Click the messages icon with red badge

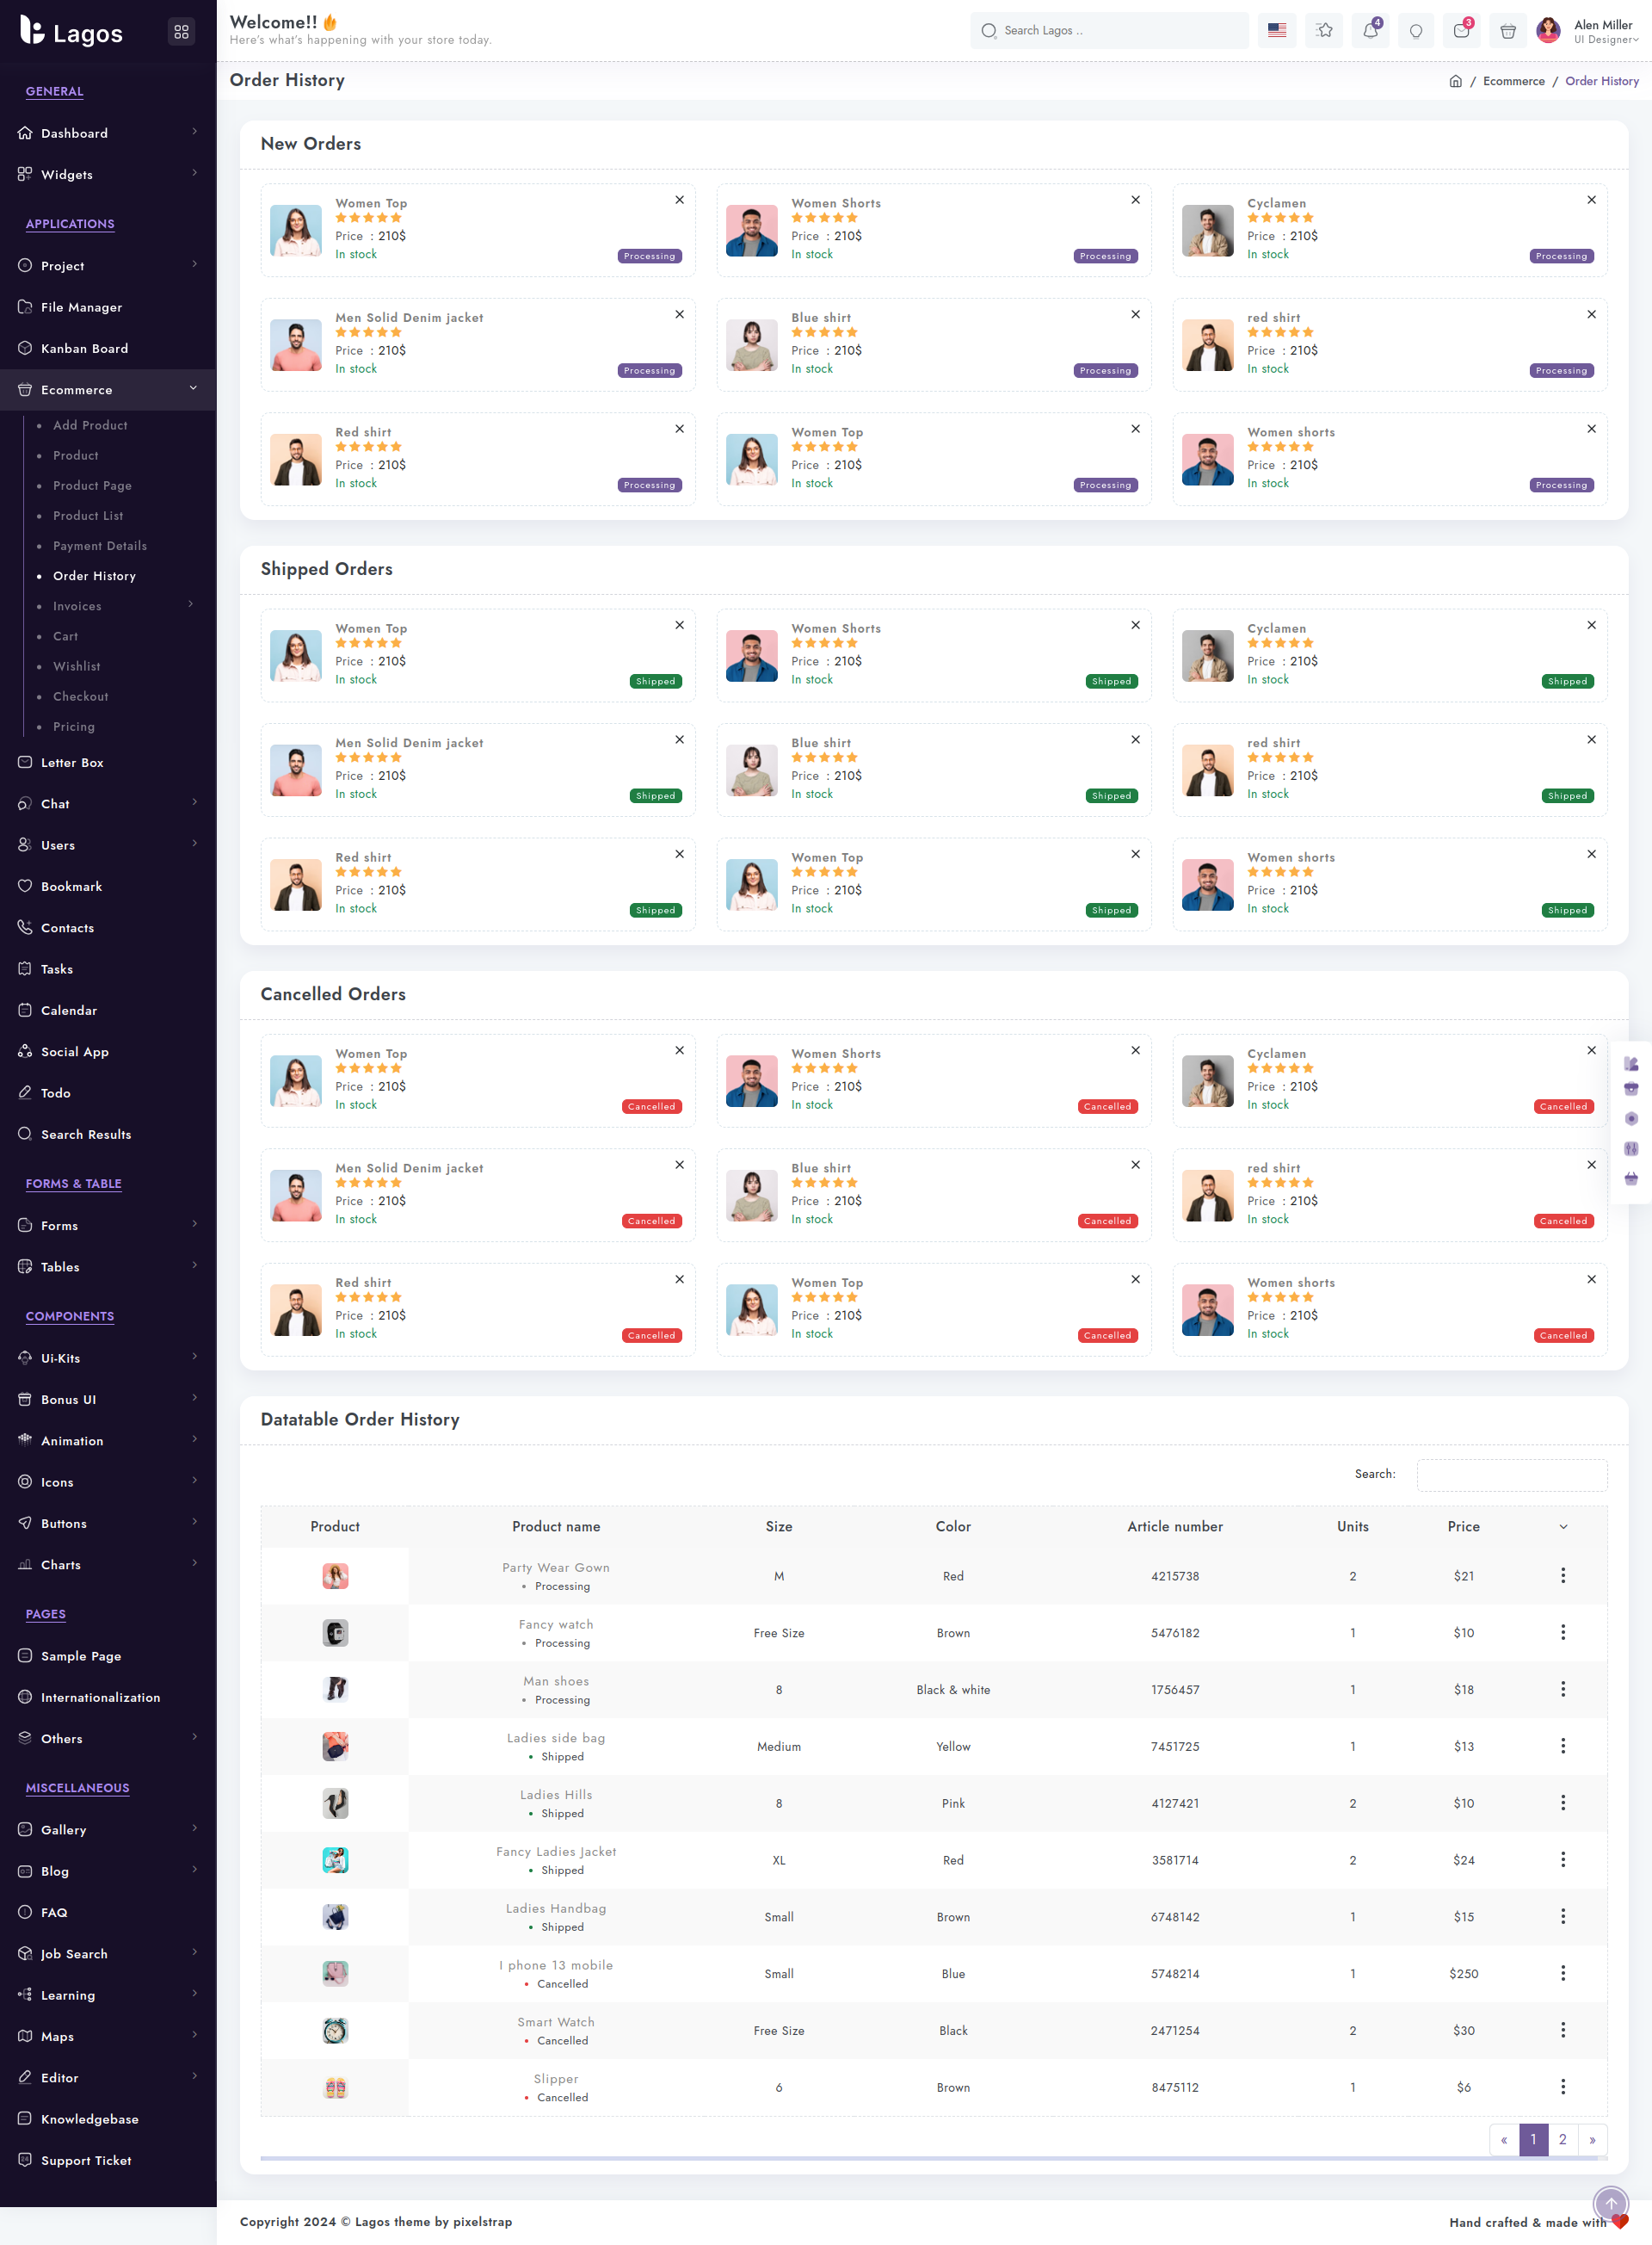1461,31
